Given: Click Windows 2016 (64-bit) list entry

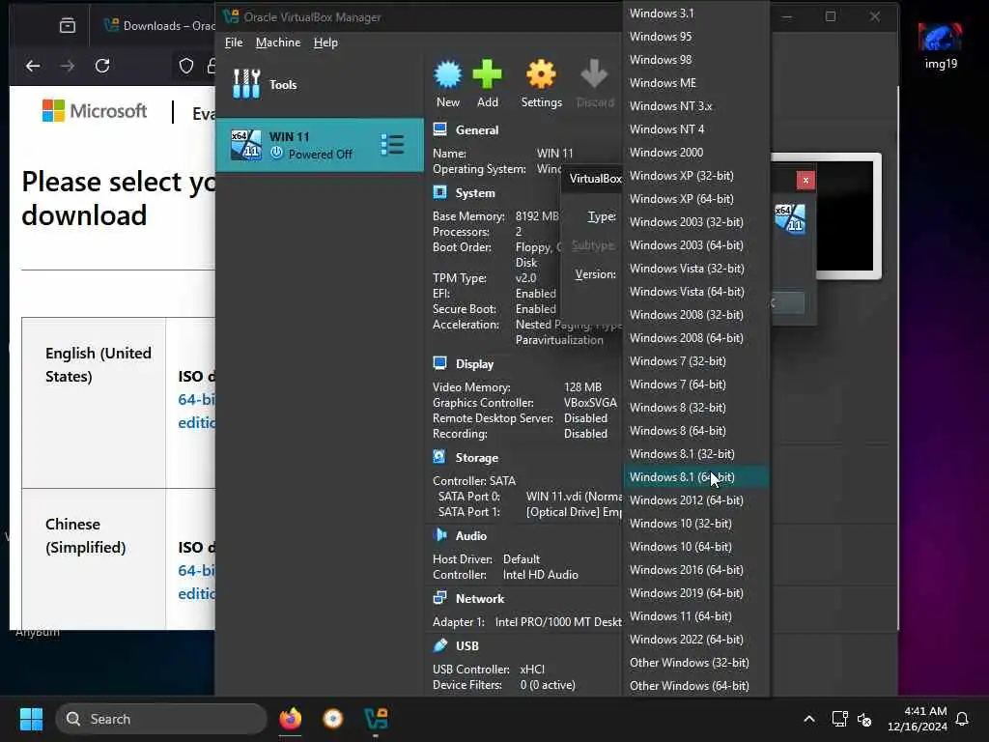Looking at the screenshot, I should (696, 570).
